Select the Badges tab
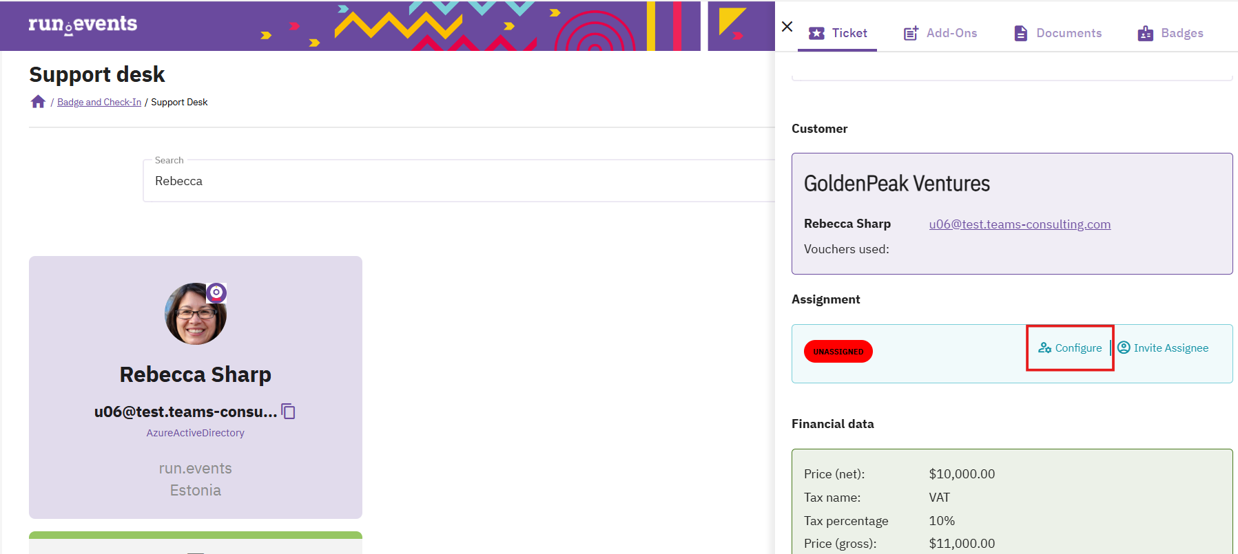This screenshot has height=554, width=1238. pyautogui.click(x=1170, y=33)
